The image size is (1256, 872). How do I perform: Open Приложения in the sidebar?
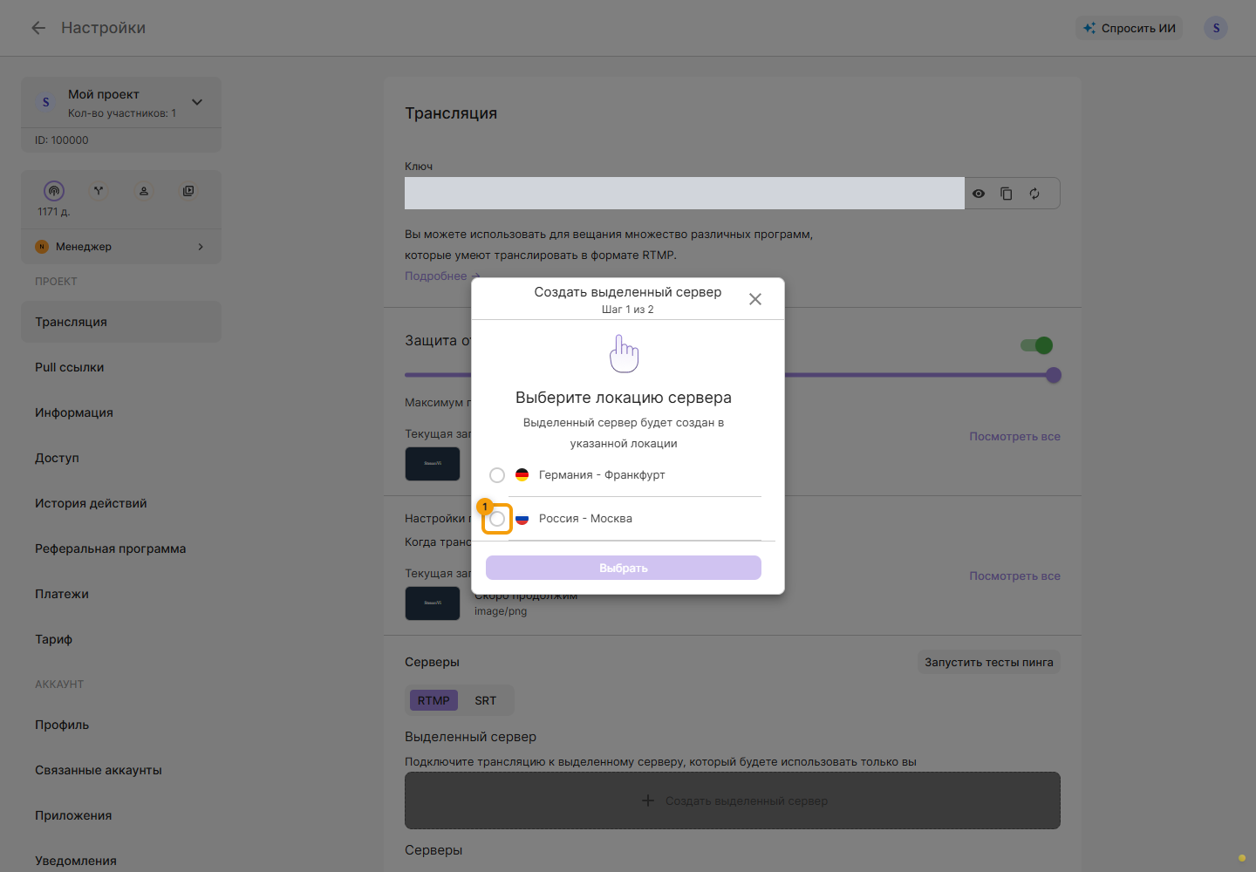click(121, 815)
